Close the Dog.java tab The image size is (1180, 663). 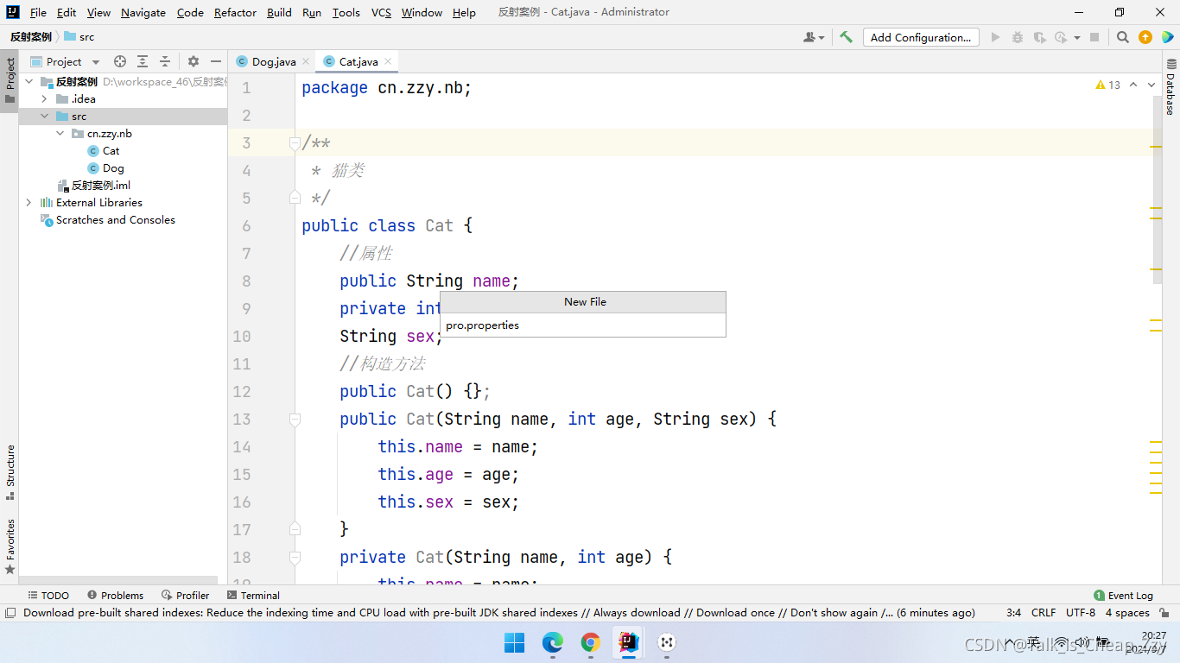click(306, 61)
